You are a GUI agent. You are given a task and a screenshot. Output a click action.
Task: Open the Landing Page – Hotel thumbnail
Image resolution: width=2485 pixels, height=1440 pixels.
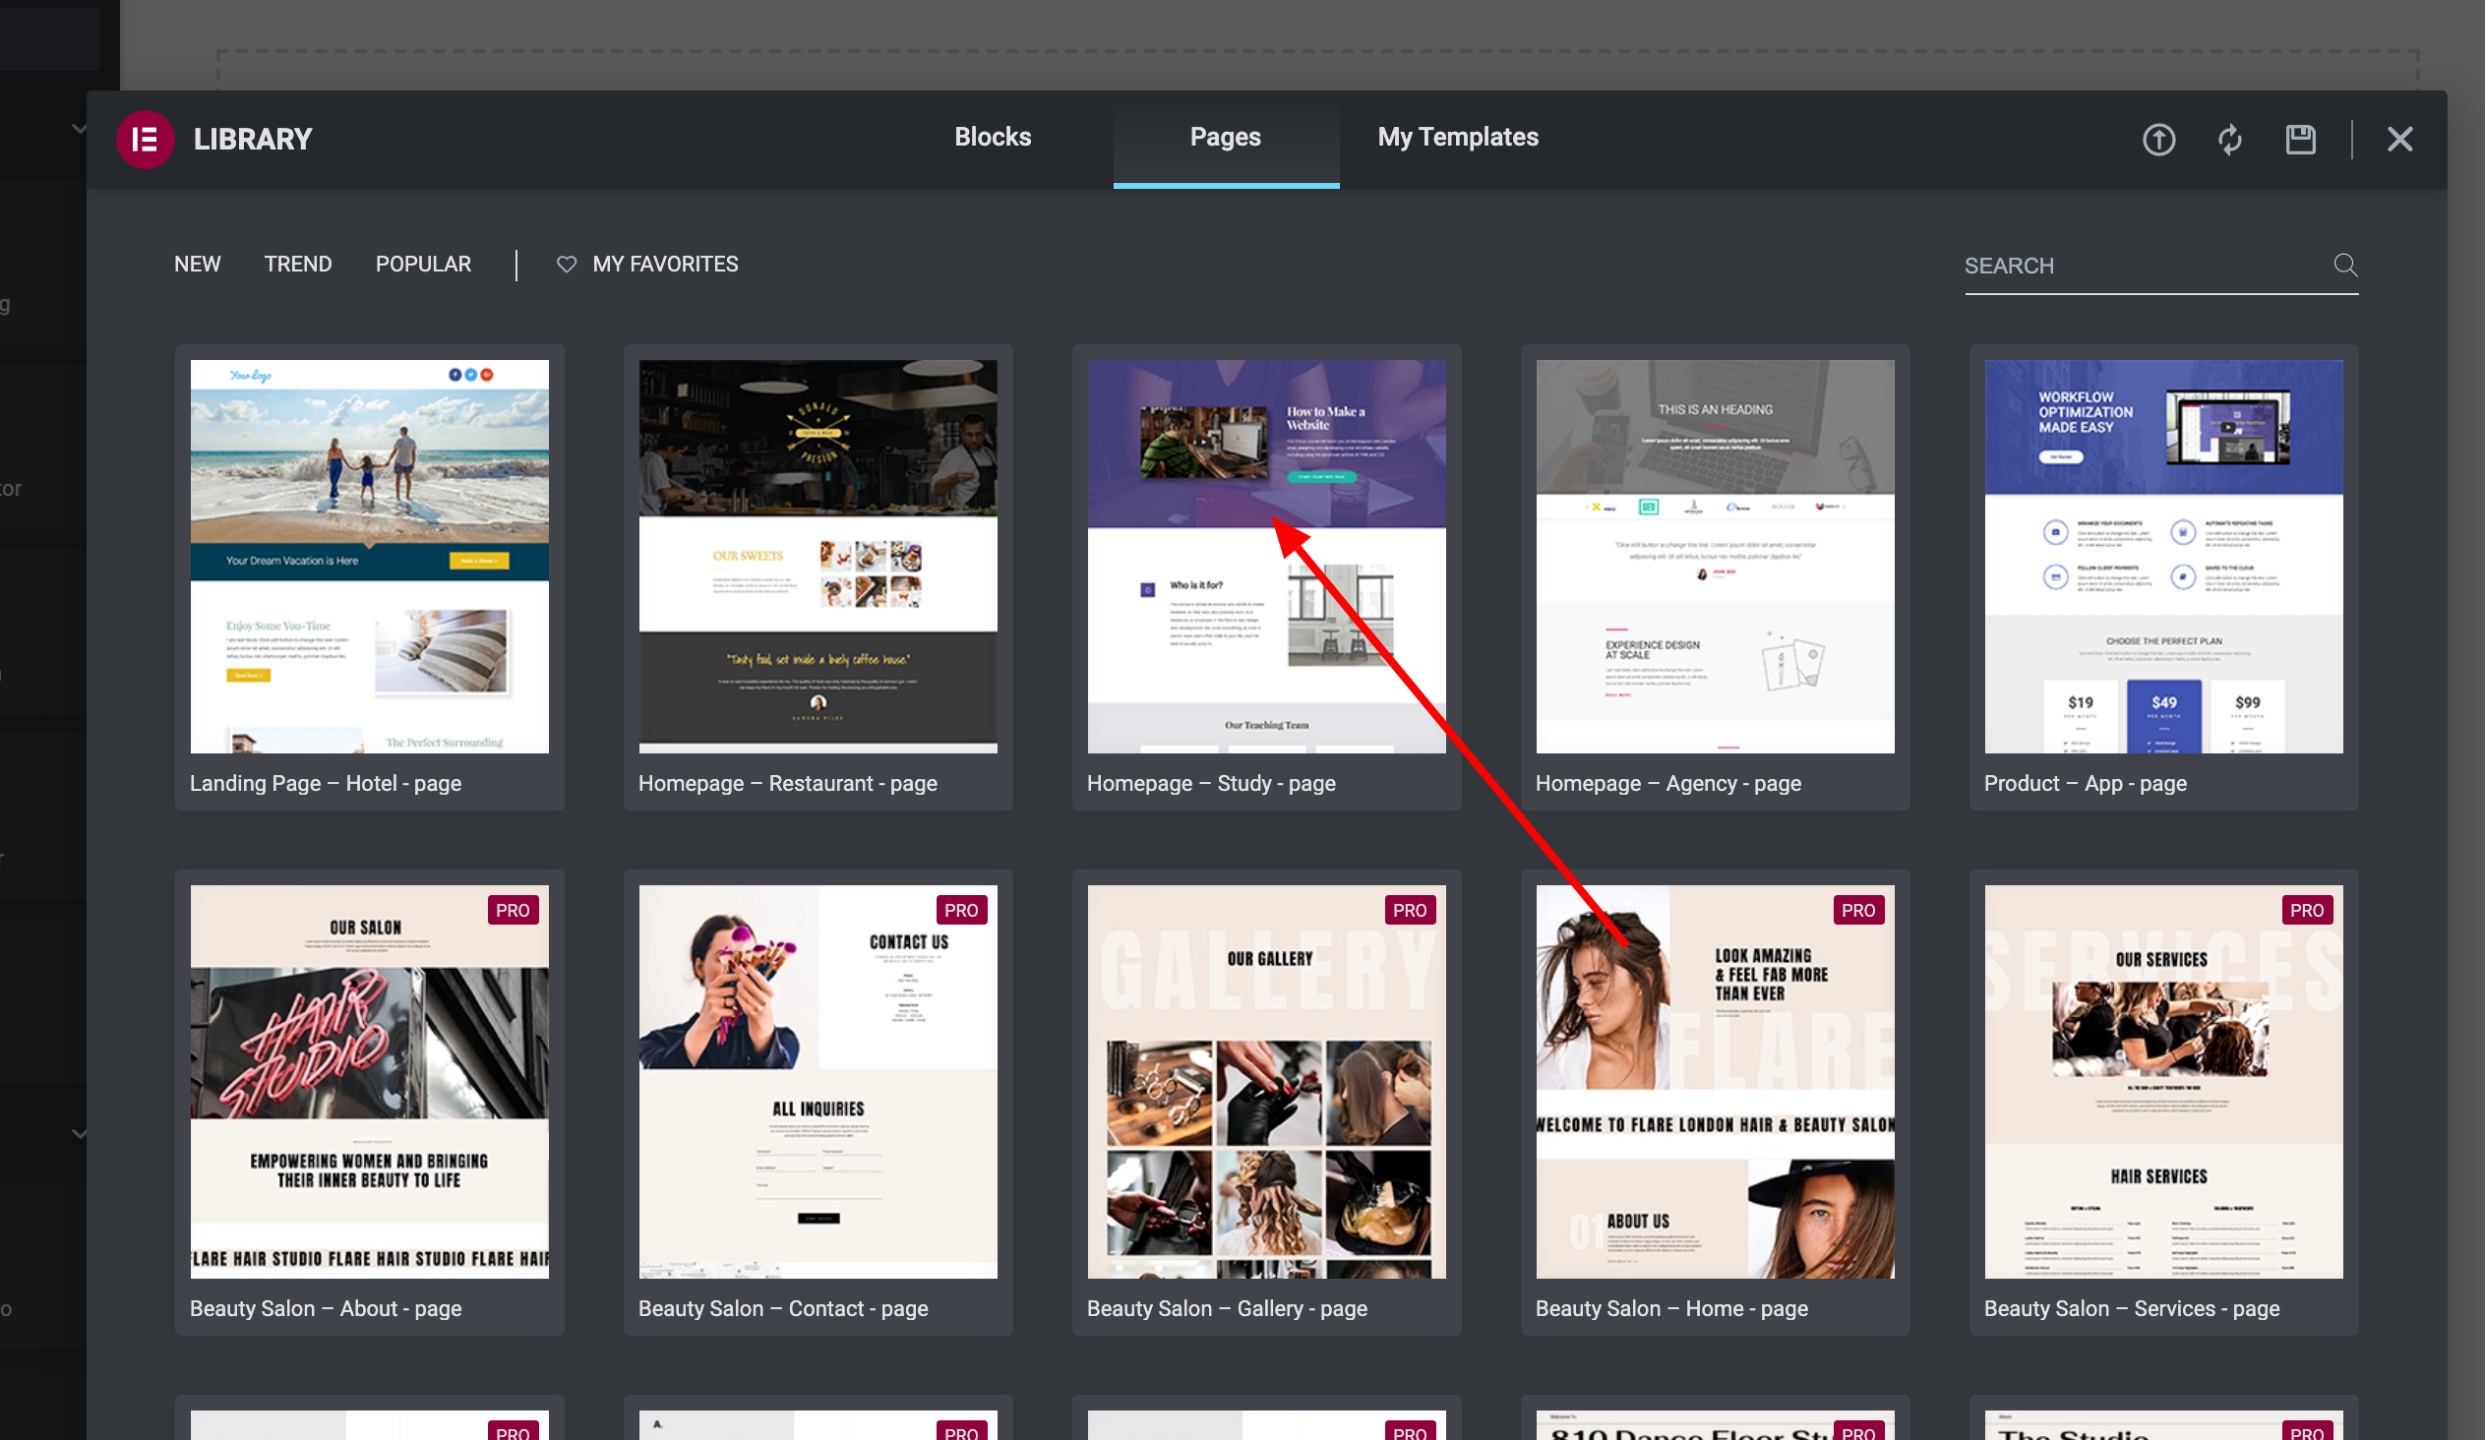coord(369,555)
